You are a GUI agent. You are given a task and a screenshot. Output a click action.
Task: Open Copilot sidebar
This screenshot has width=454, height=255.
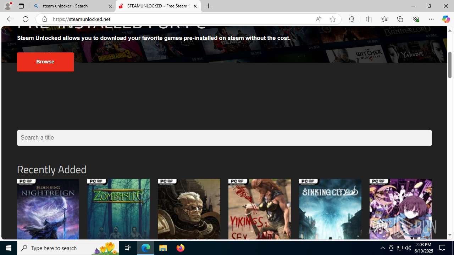(446, 19)
